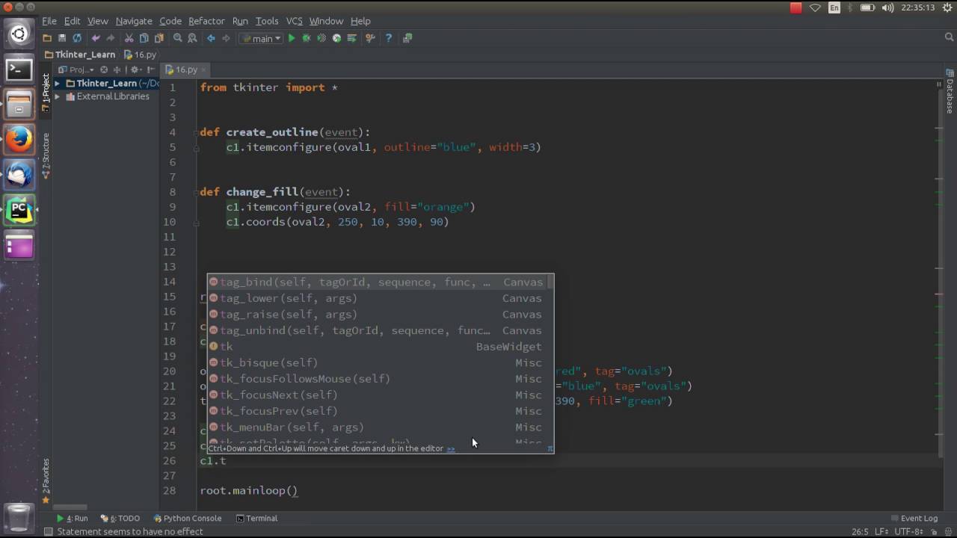Click the Find magnifier icon
This screenshot has height=538, width=957.
[x=178, y=38]
